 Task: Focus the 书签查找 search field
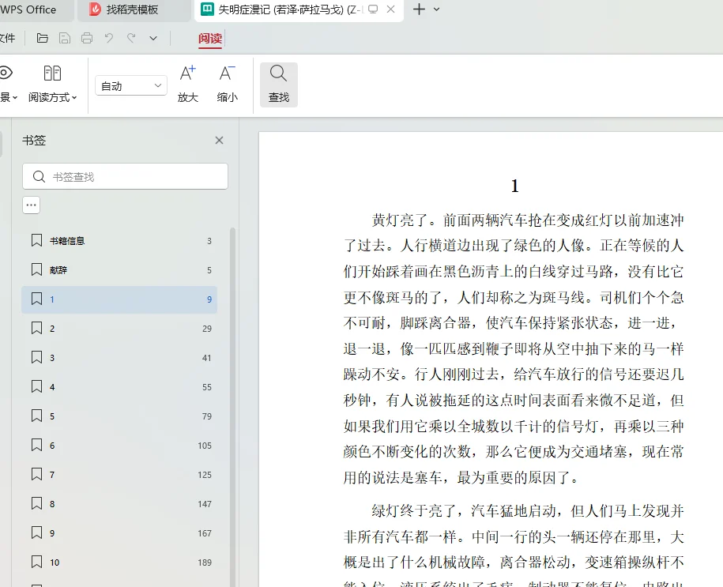(125, 177)
